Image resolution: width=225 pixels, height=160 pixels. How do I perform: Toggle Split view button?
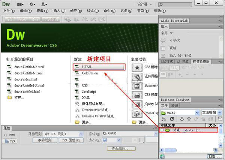pyautogui.click(x=23, y=19)
